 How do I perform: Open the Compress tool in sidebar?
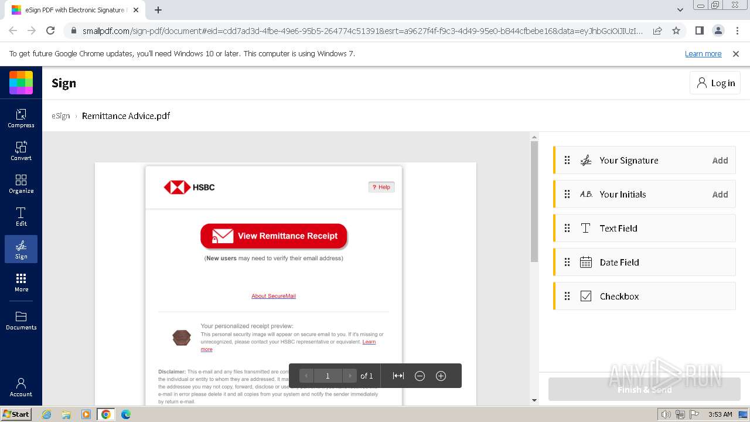click(x=21, y=118)
